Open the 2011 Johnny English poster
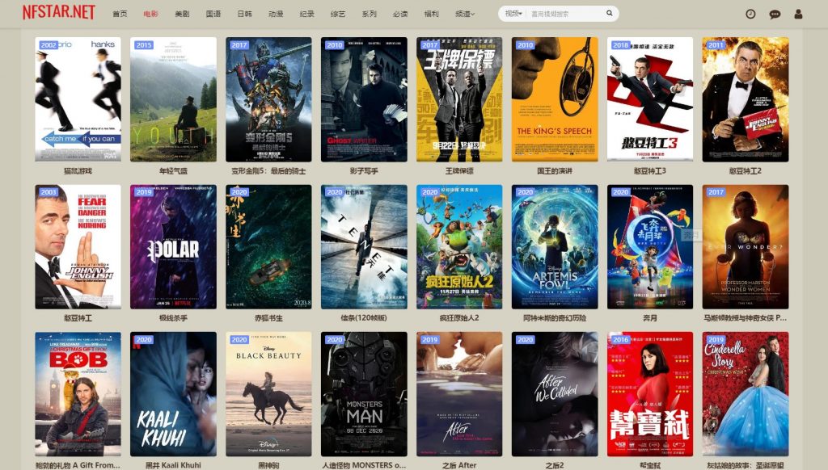The image size is (828, 470). (x=745, y=99)
